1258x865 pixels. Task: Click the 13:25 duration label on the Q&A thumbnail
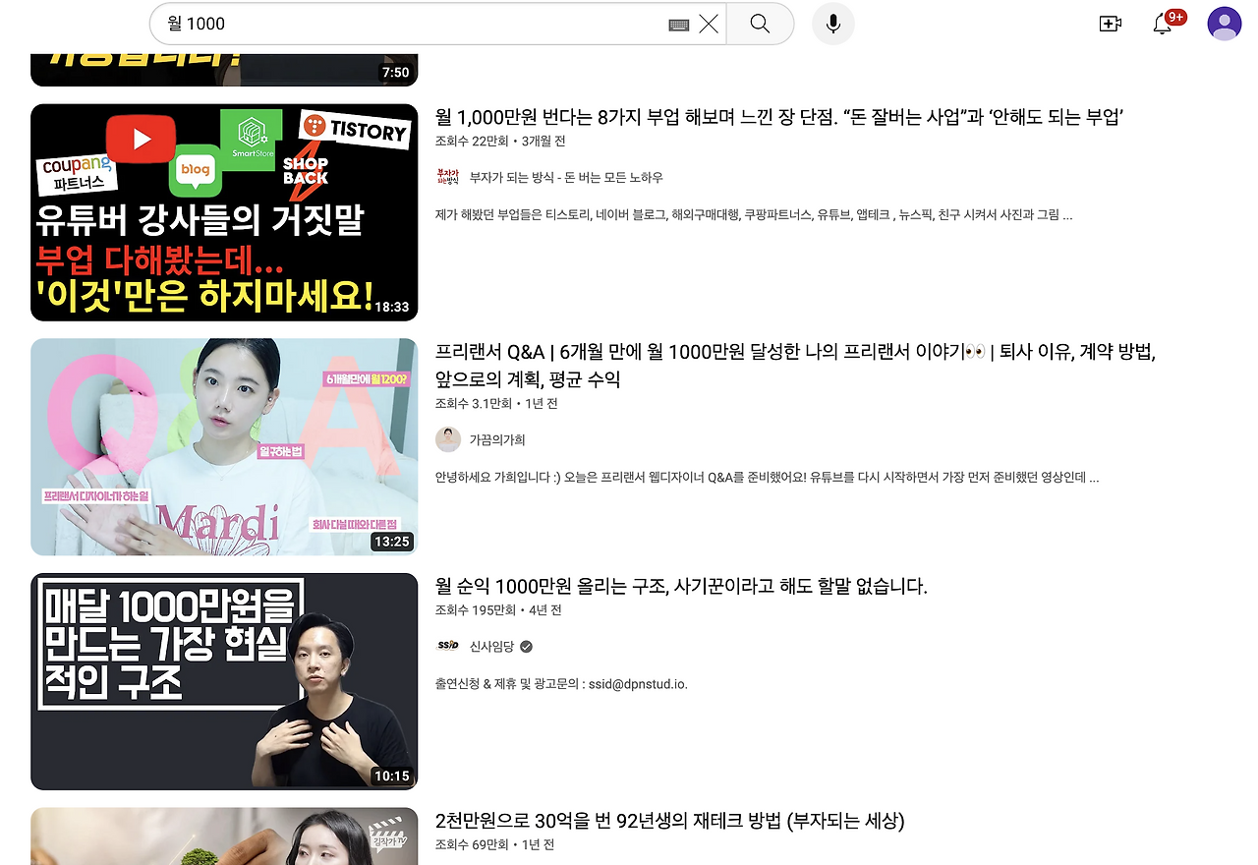[x=394, y=543]
